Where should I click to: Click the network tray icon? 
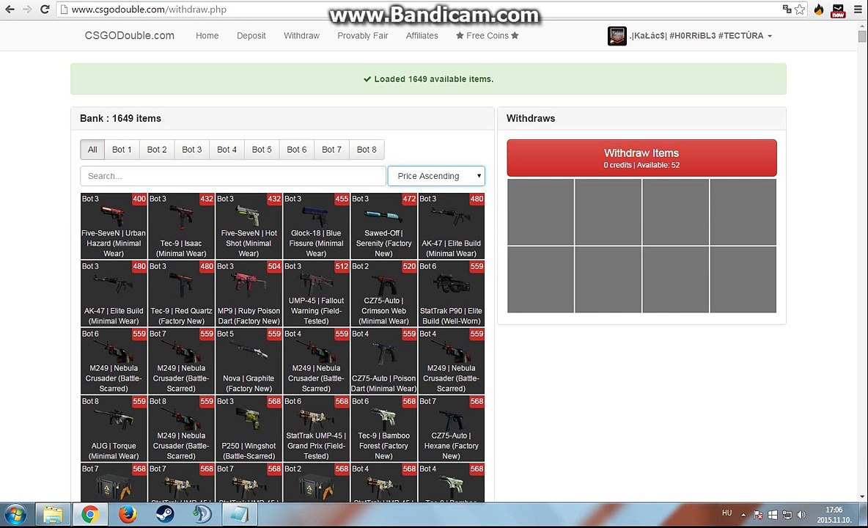[787, 516]
